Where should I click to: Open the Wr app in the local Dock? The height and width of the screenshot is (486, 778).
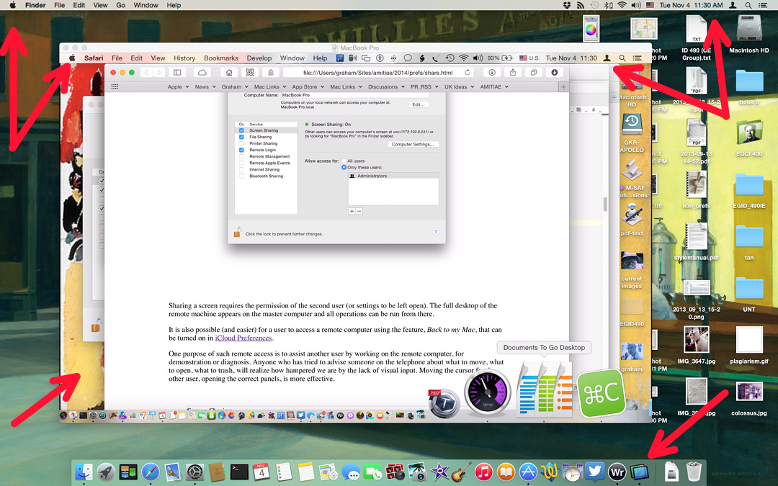617,472
